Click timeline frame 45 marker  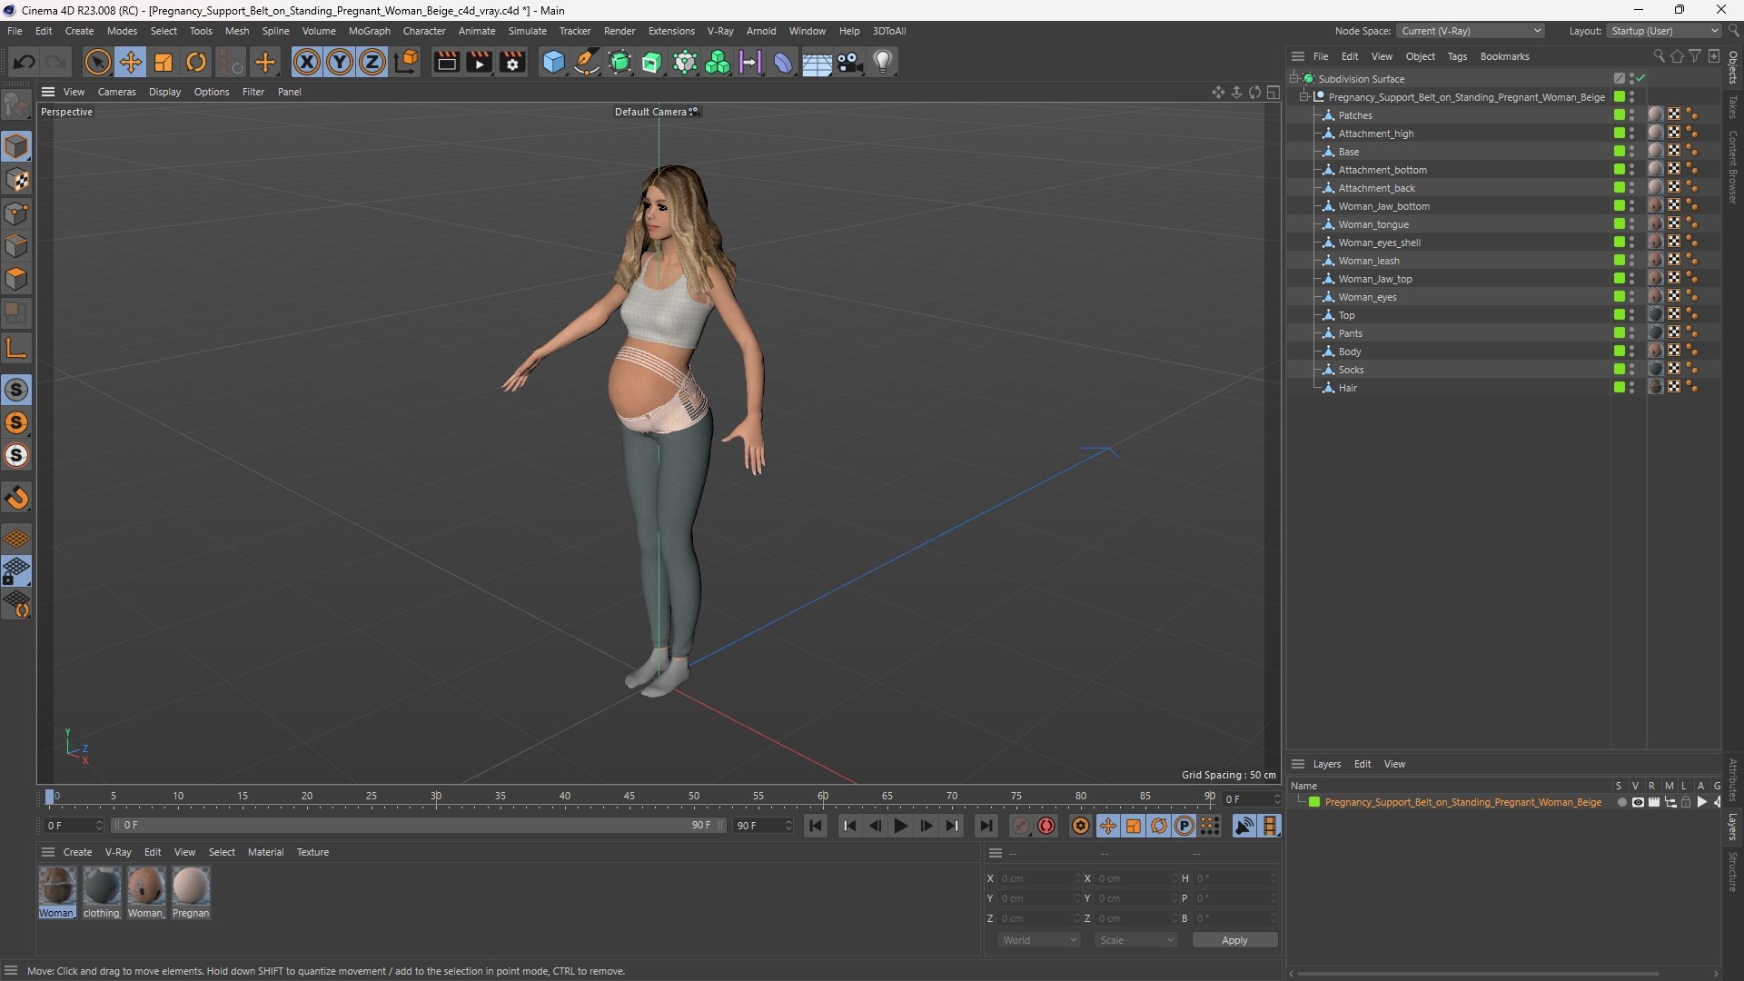(629, 797)
